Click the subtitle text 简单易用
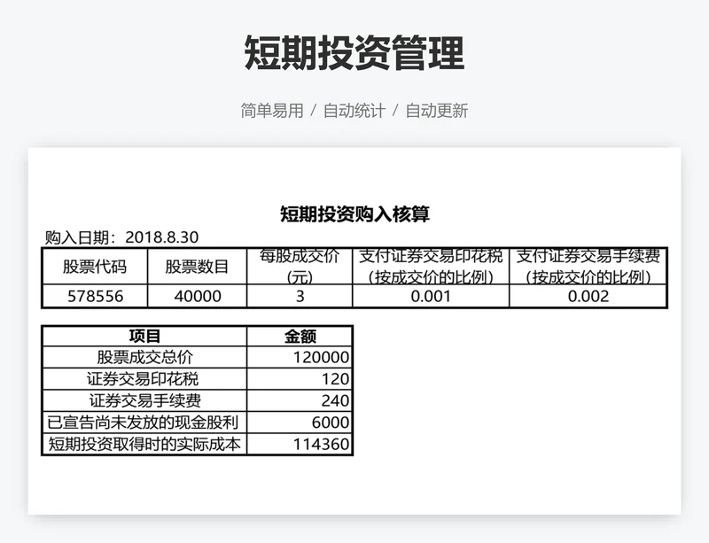 tap(272, 111)
